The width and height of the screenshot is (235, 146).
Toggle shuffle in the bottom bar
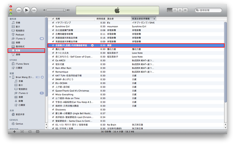click(22, 132)
